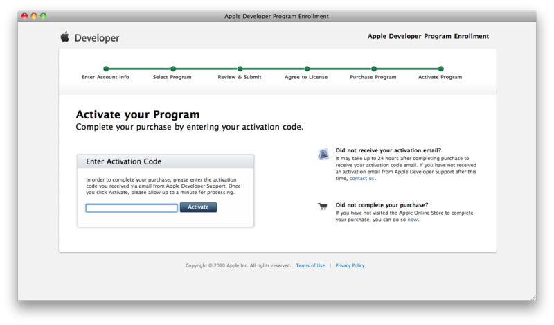
Task: Select the Agree to License step marker
Action: click(307, 69)
